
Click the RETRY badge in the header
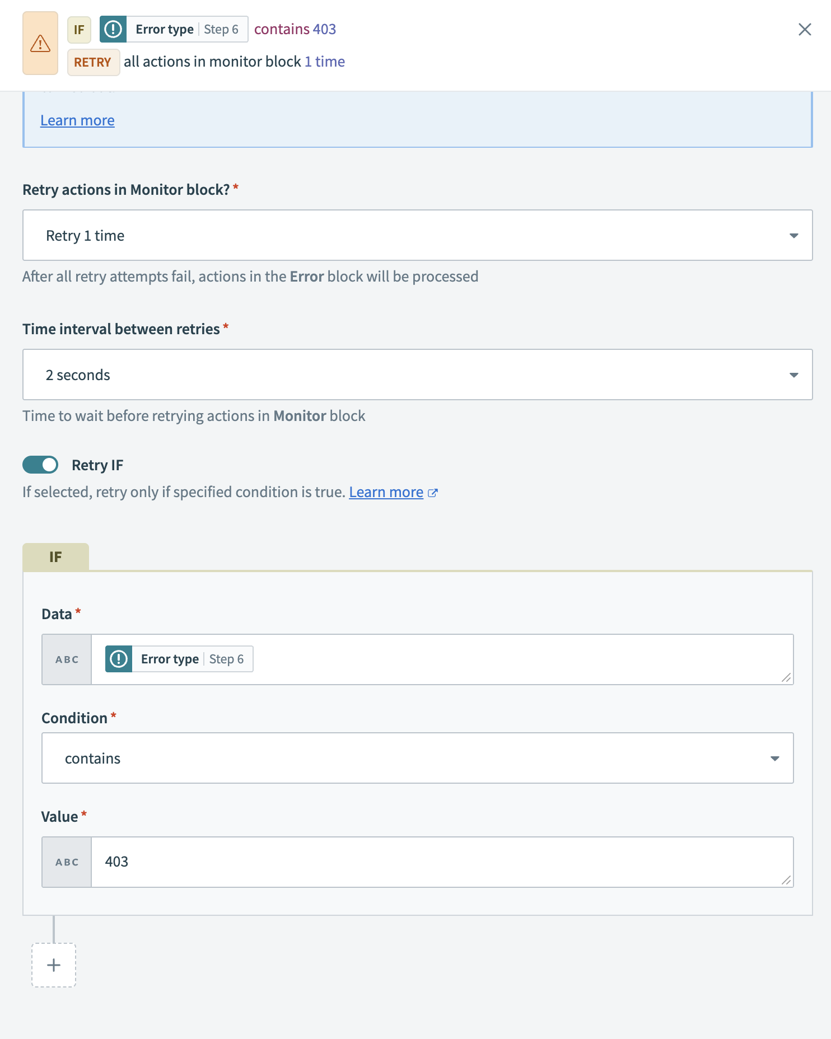click(x=93, y=62)
